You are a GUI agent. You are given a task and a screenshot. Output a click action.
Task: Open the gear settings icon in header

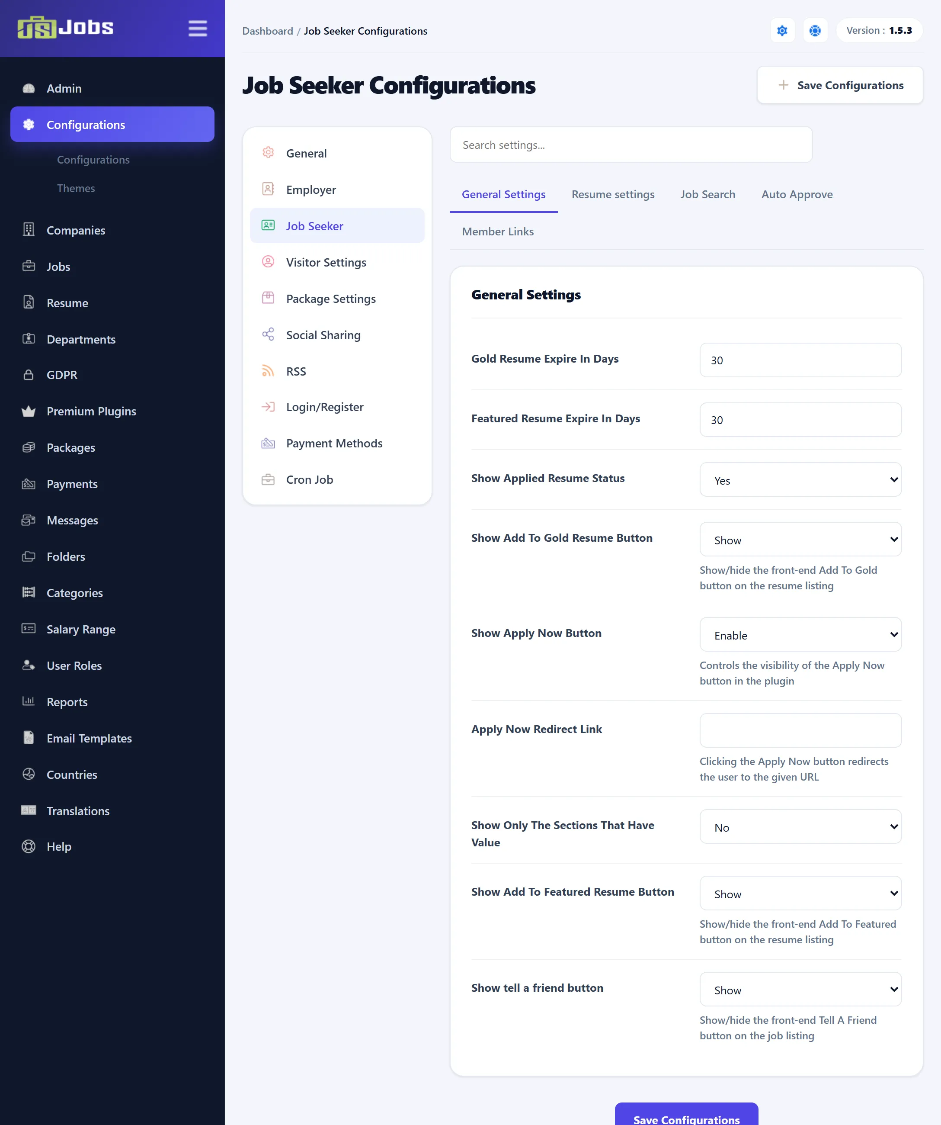[782, 31]
